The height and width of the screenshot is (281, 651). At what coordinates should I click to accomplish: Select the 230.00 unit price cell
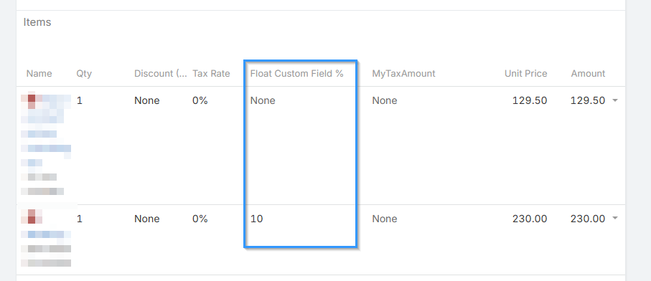coord(530,219)
